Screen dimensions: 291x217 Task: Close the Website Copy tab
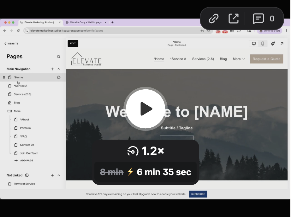tap(105, 22)
